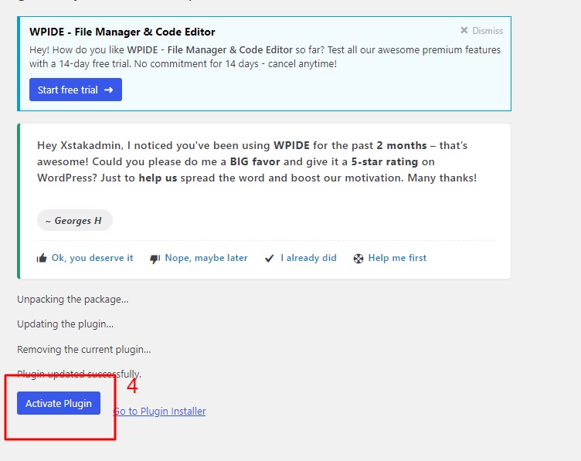
Task: Open 'Help me first' link
Action: pyautogui.click(x=397, y=258)
